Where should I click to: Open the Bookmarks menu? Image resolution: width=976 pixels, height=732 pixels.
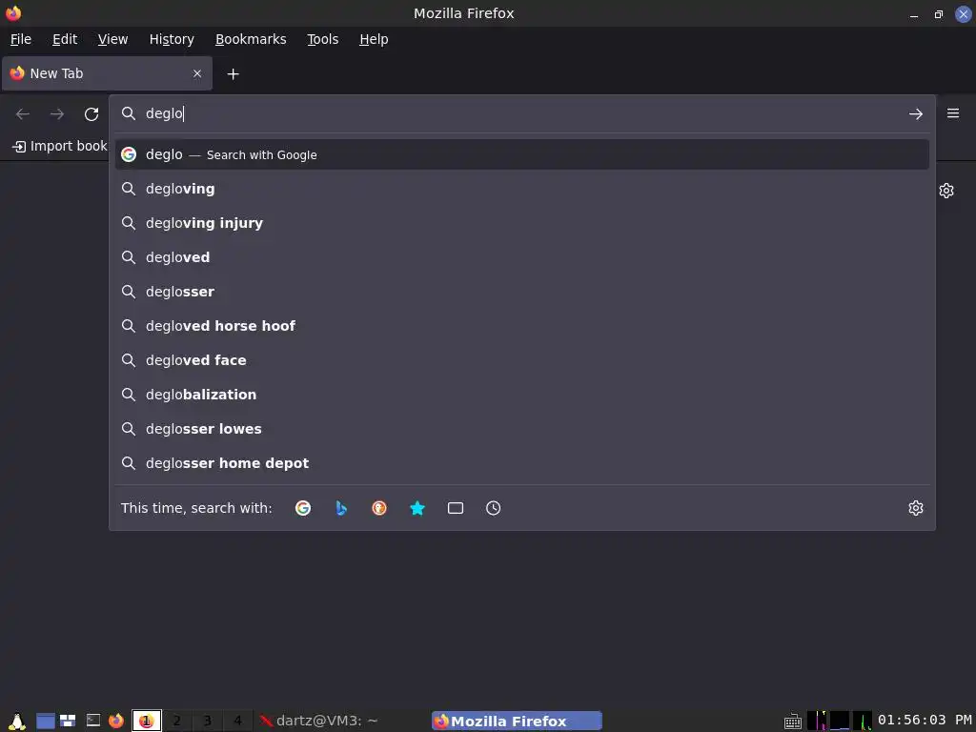251,39
